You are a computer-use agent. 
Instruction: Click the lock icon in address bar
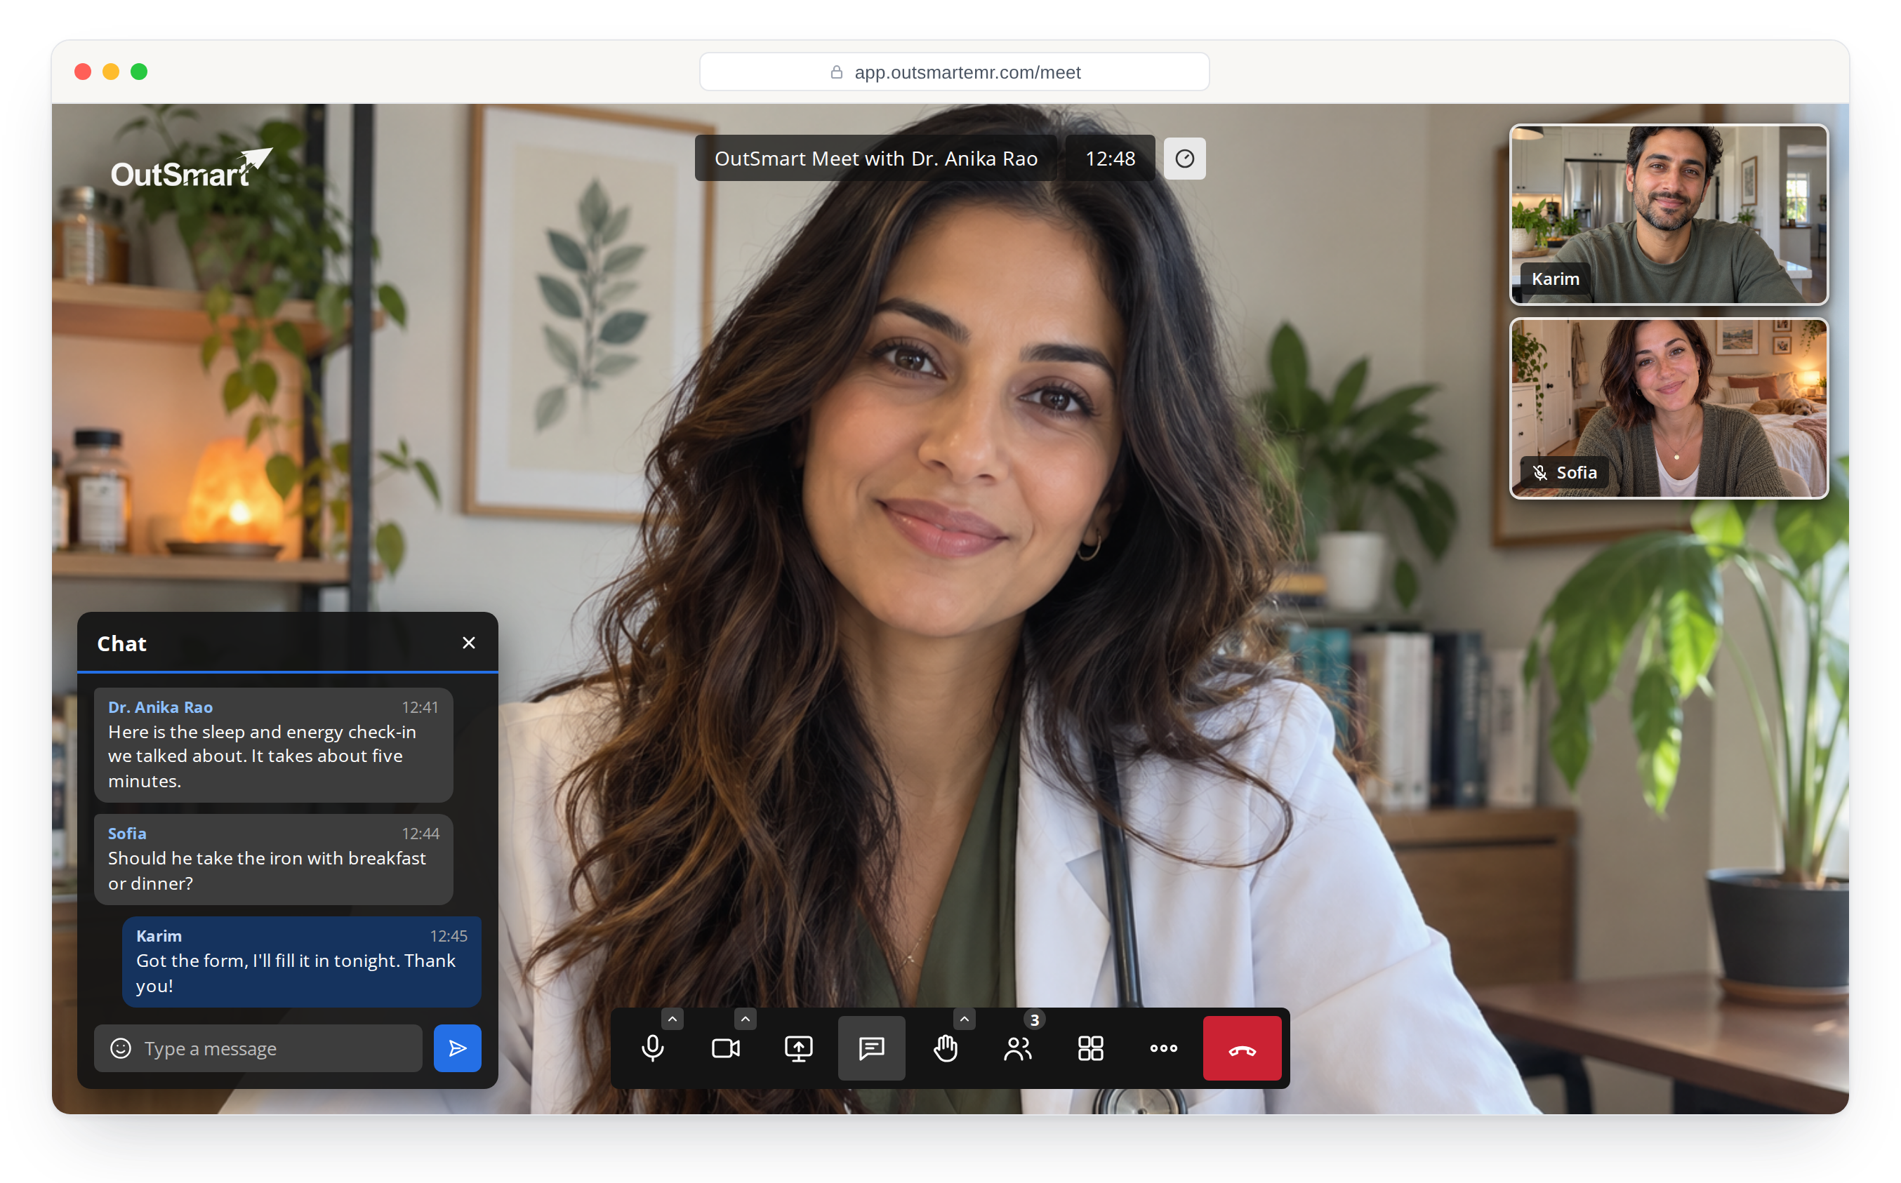(x=836, y=72)
